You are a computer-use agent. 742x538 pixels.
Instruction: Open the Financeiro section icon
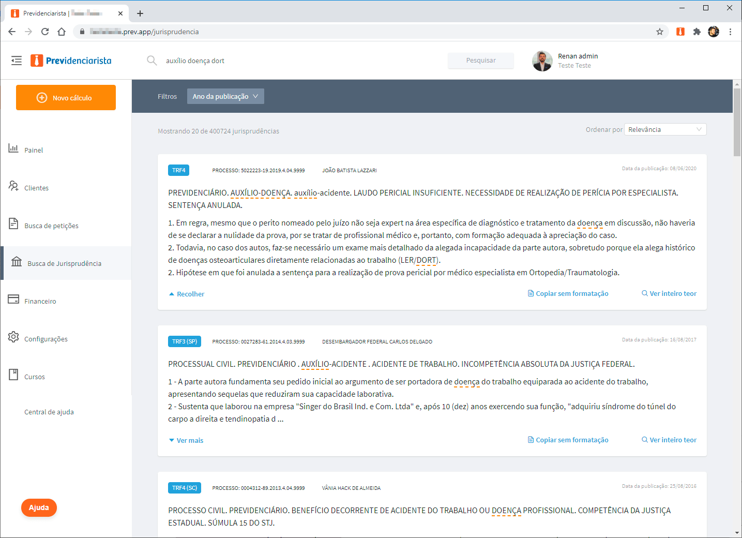13,300
